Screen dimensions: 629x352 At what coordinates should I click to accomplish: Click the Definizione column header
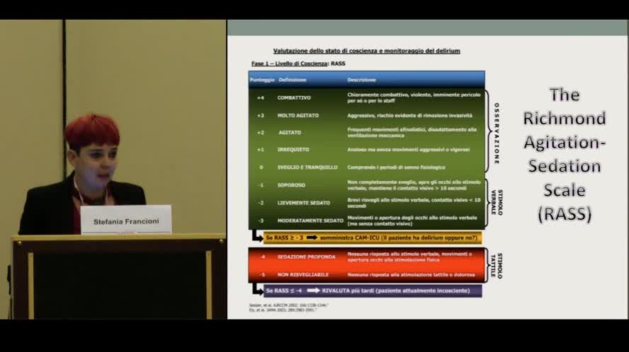coord(293,80)
